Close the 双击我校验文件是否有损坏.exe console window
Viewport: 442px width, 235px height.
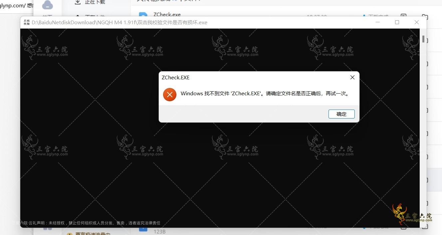417,22
